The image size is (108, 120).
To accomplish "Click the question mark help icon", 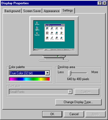I will [100, 3].
